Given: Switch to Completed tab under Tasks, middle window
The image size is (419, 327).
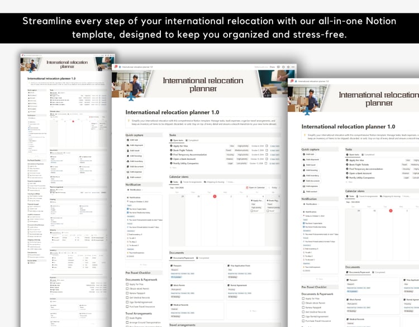Looking at the screenshot, I should (192, 140).
